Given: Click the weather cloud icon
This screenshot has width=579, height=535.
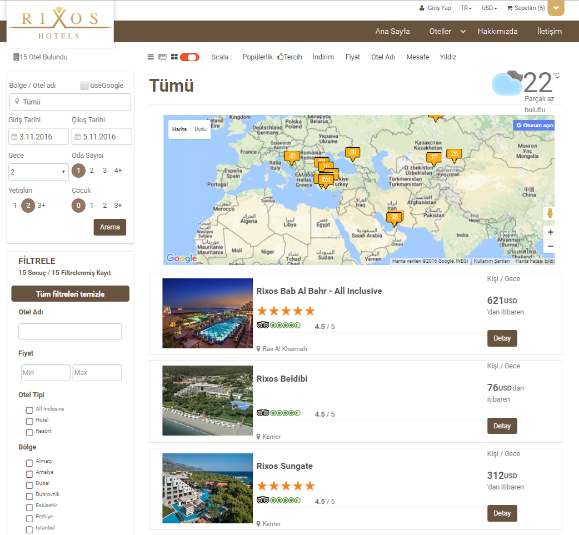Looking at the screenshot, I should click(x=507, y=83).
